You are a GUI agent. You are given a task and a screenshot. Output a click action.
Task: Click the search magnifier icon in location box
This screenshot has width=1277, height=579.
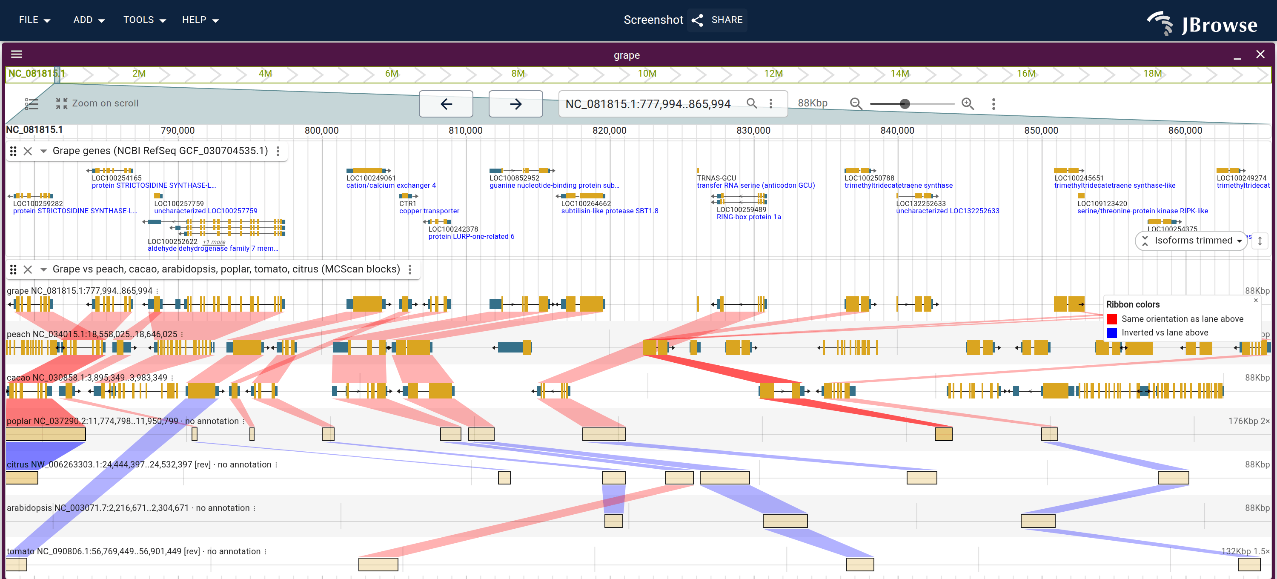752,103
